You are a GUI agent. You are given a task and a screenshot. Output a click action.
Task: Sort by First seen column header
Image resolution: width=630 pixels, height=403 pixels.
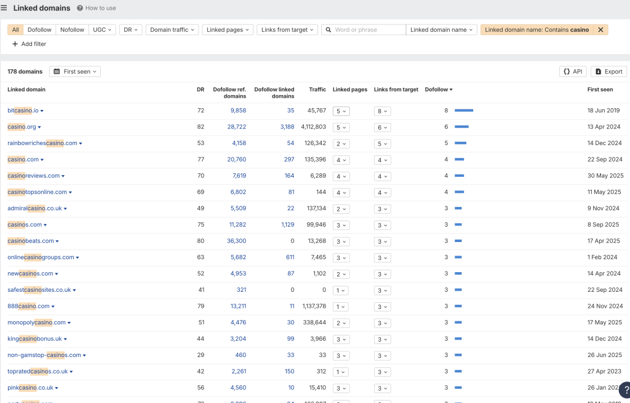(x=600, y=90)
